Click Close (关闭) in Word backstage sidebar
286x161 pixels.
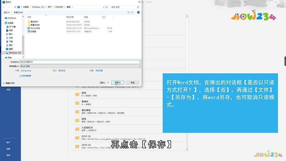[8, 90]
